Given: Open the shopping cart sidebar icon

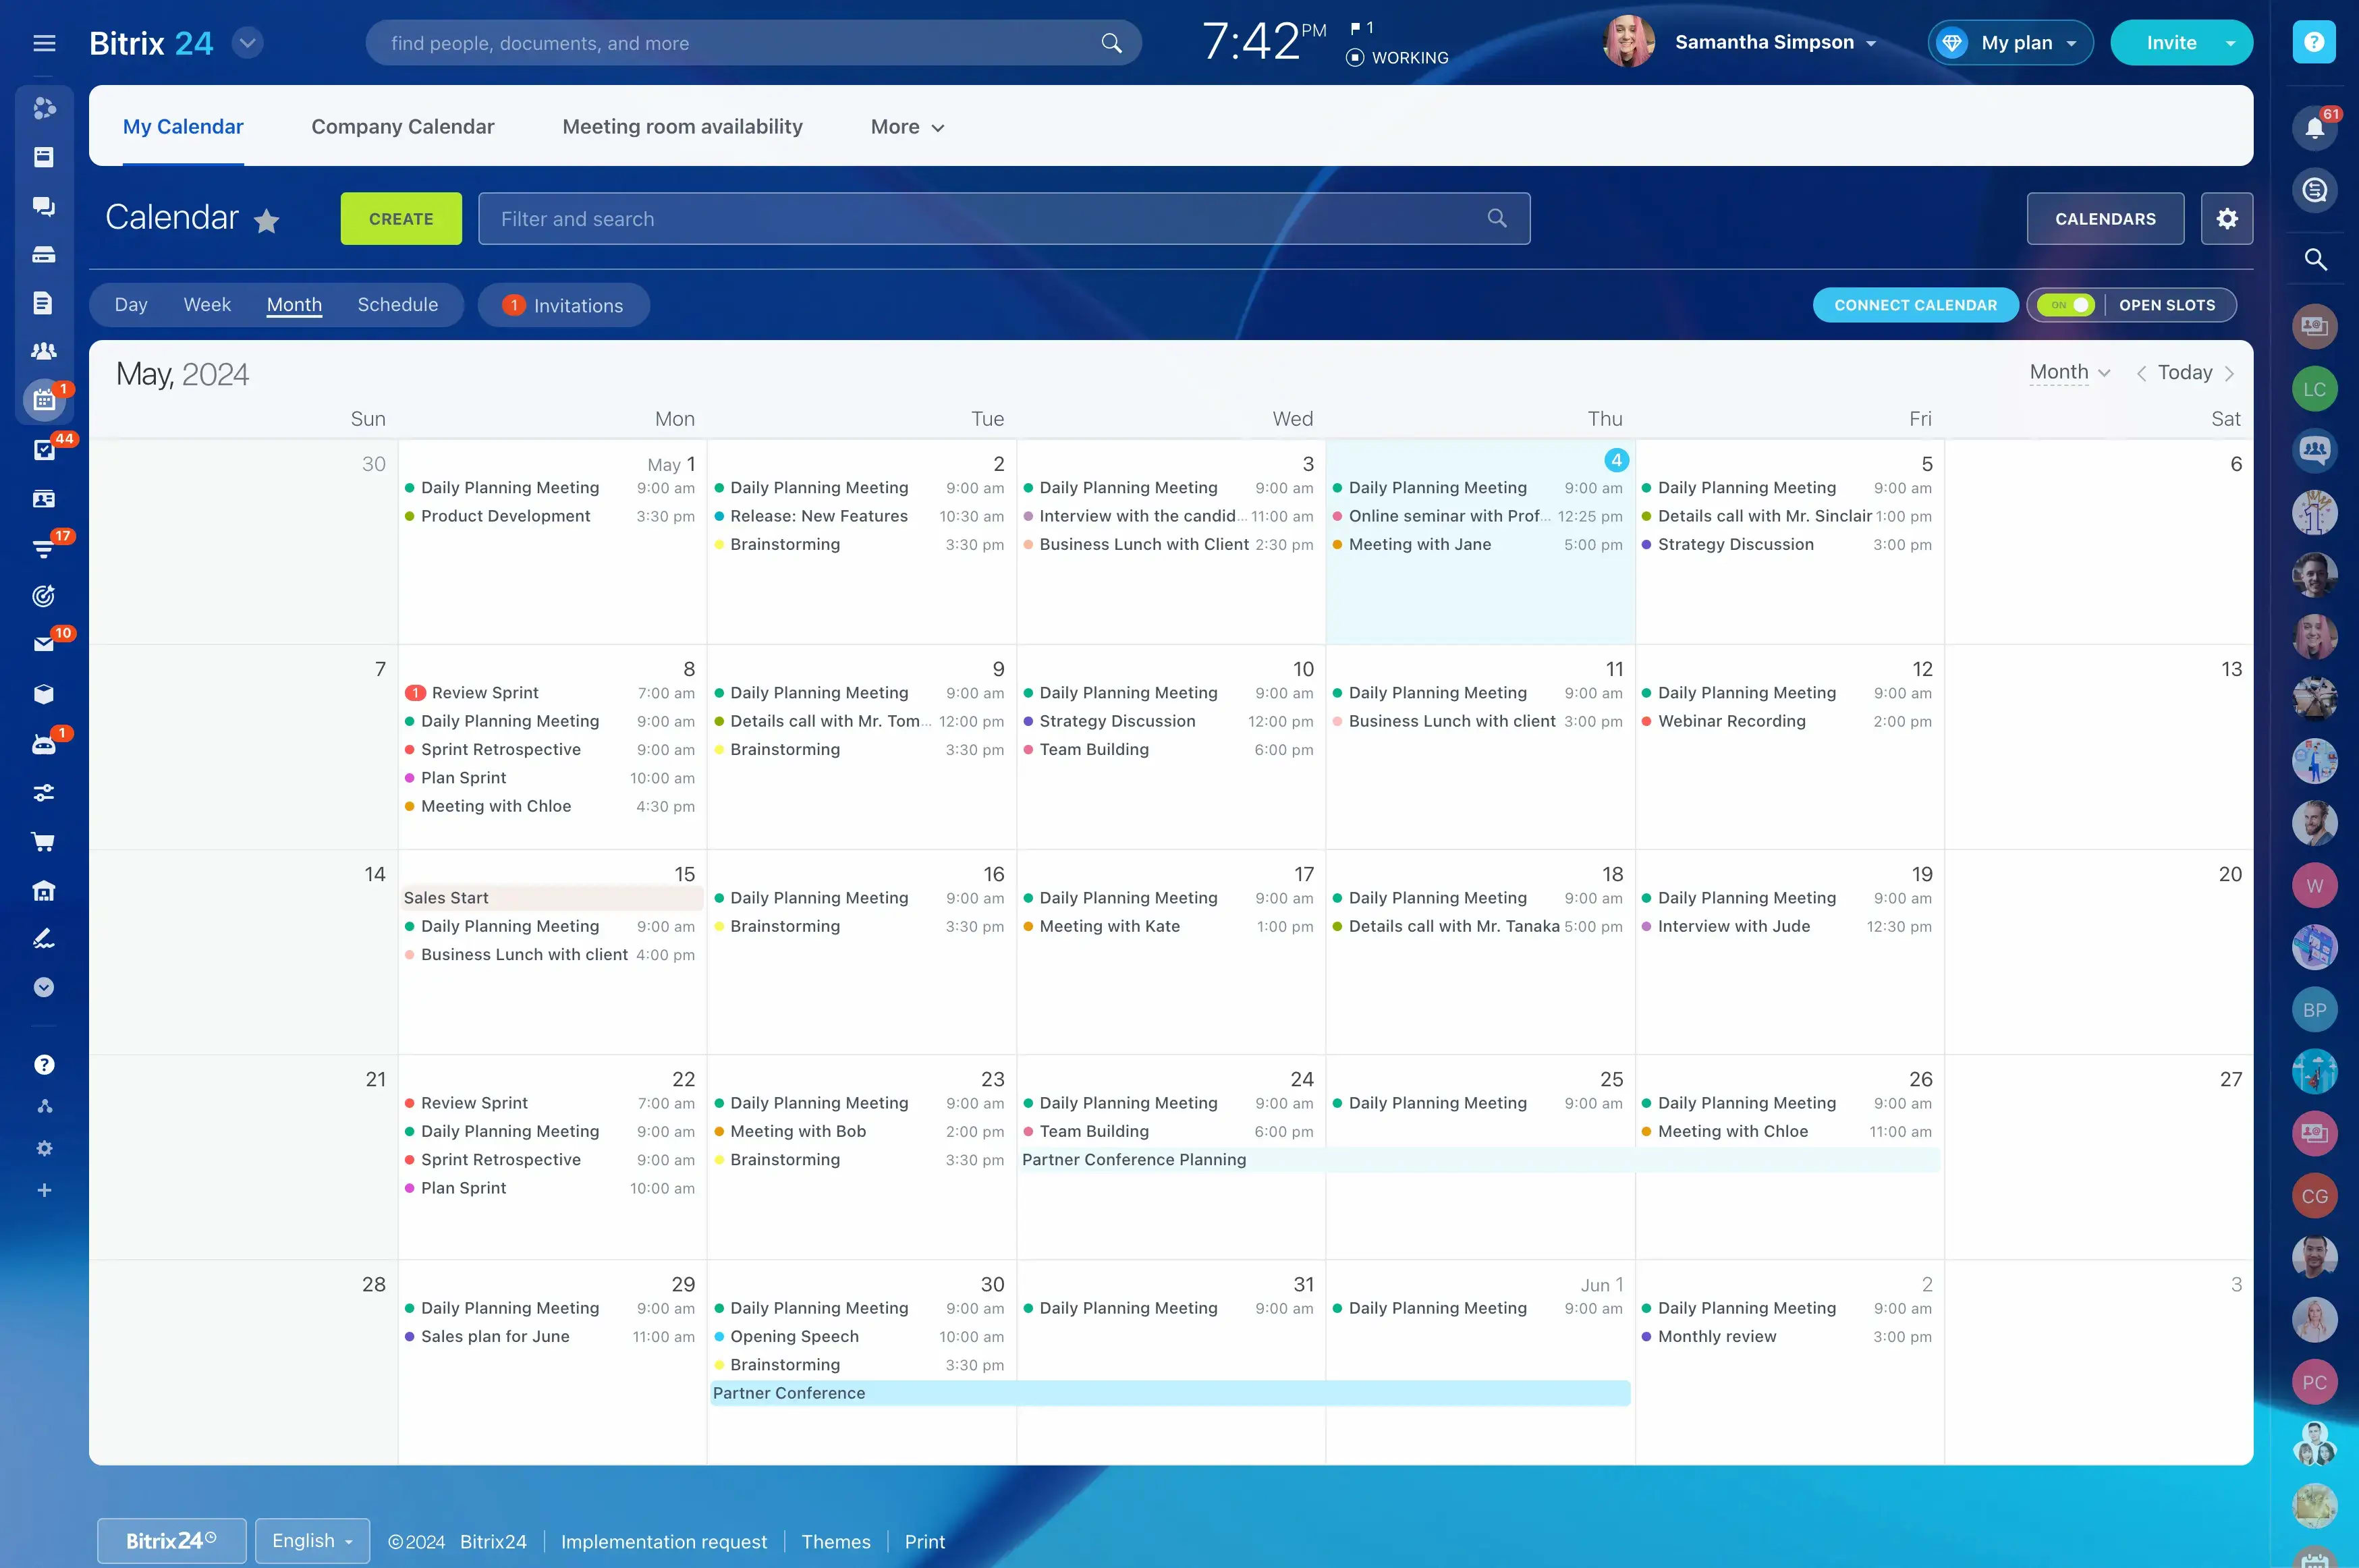Looking at the screenshot, I should coord(43,842).
